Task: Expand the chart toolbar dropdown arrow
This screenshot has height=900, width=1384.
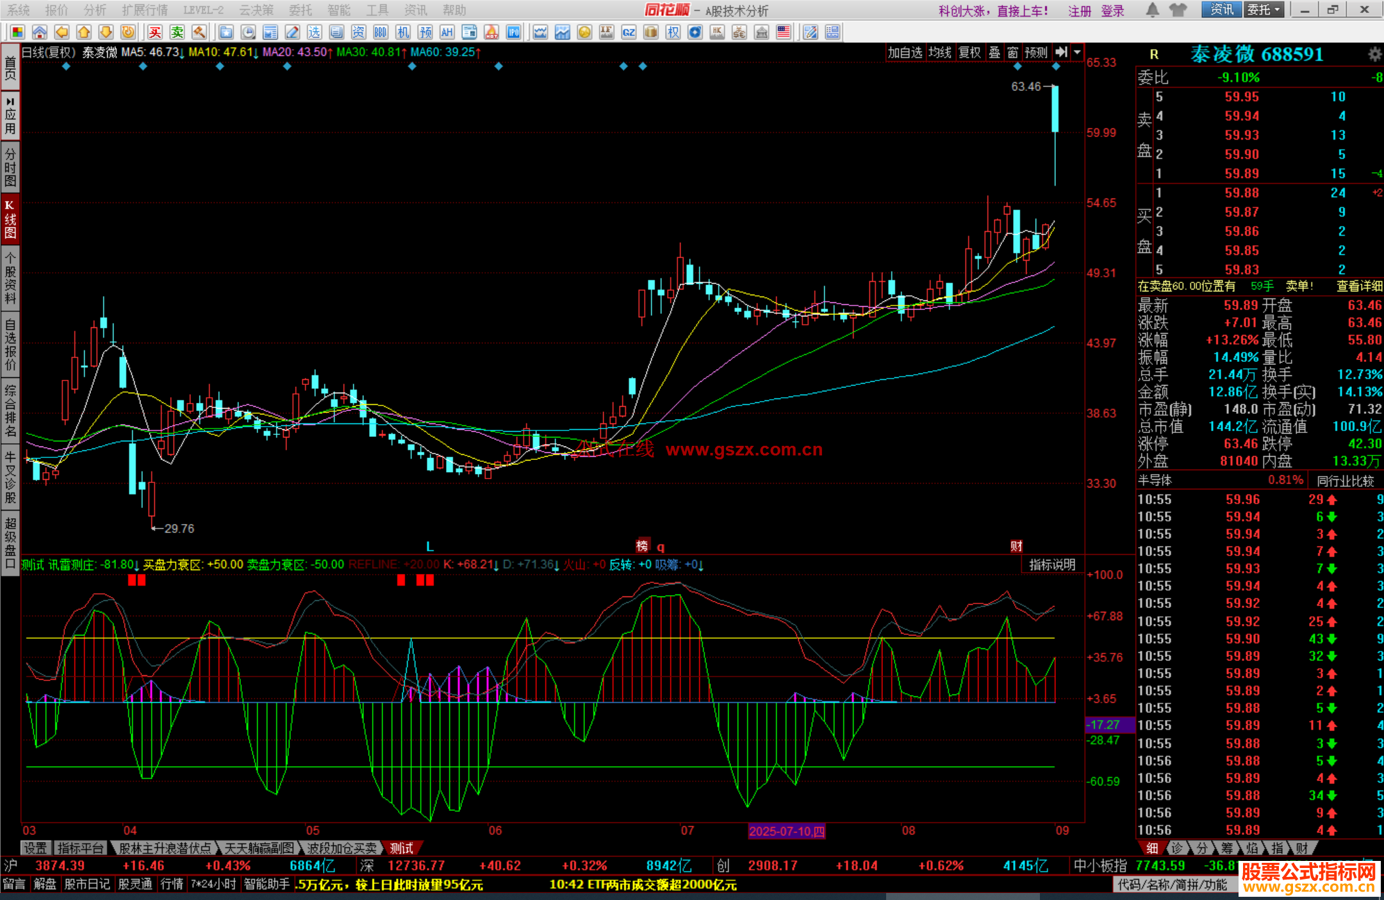Action: 1078,53
